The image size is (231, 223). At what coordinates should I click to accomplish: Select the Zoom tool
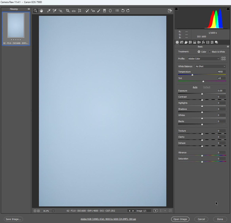(36, 11)
